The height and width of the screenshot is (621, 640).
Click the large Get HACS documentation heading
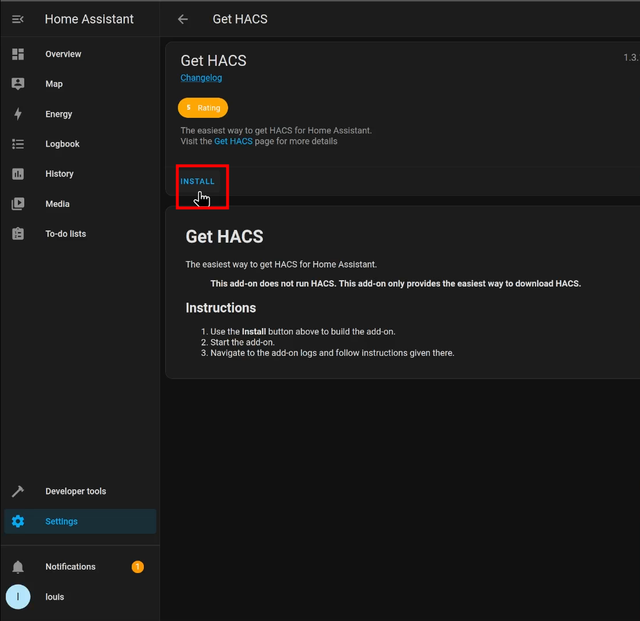tap(225, 236)
